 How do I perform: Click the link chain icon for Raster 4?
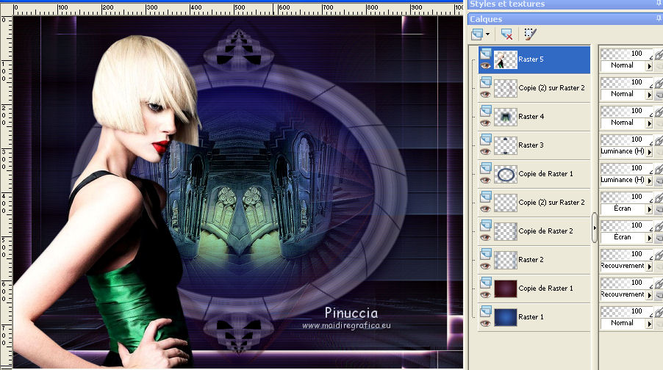coord(659,112)
